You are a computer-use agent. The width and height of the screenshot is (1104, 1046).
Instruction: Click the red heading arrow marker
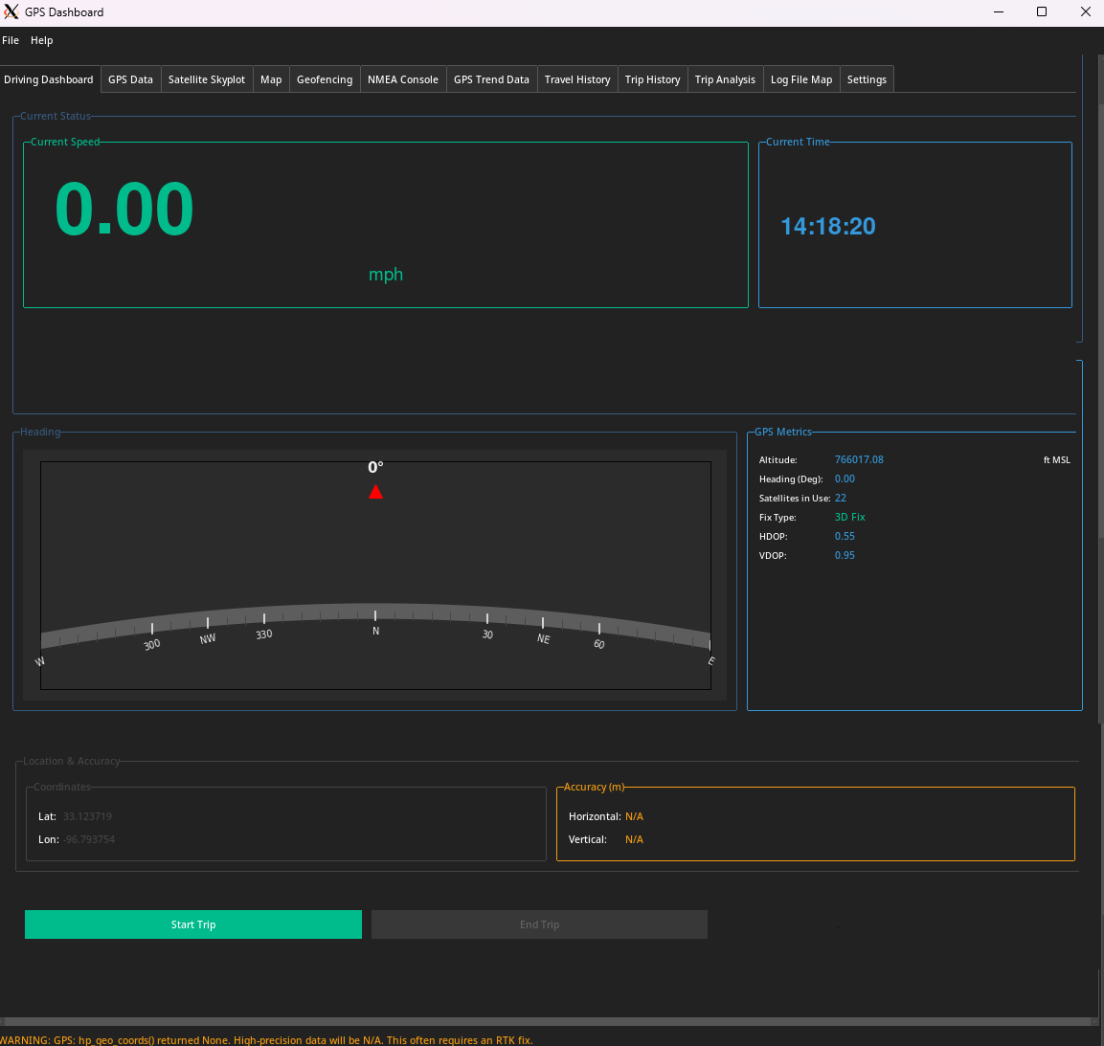(x=375, y=492)
